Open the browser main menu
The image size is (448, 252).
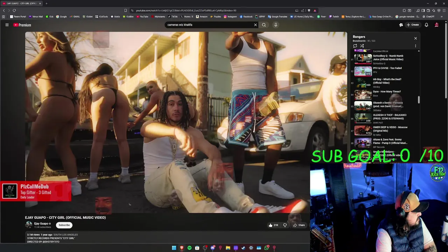click(x=444, y=10)
